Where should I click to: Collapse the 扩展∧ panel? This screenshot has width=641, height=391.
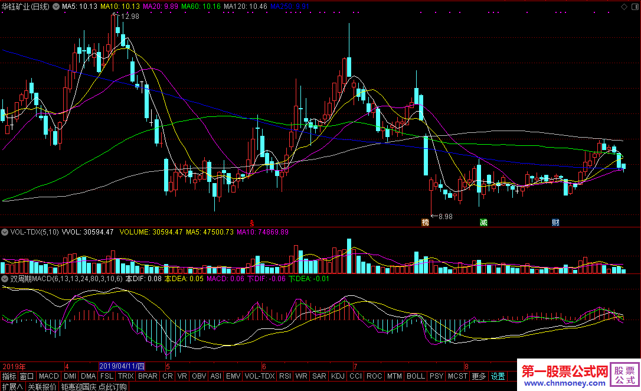pos(12,386)
